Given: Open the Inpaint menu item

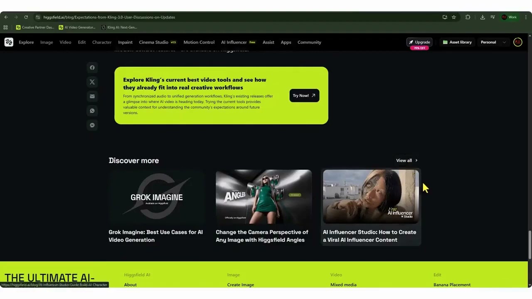Looking at the screenshot, I should tap(125, 42).
